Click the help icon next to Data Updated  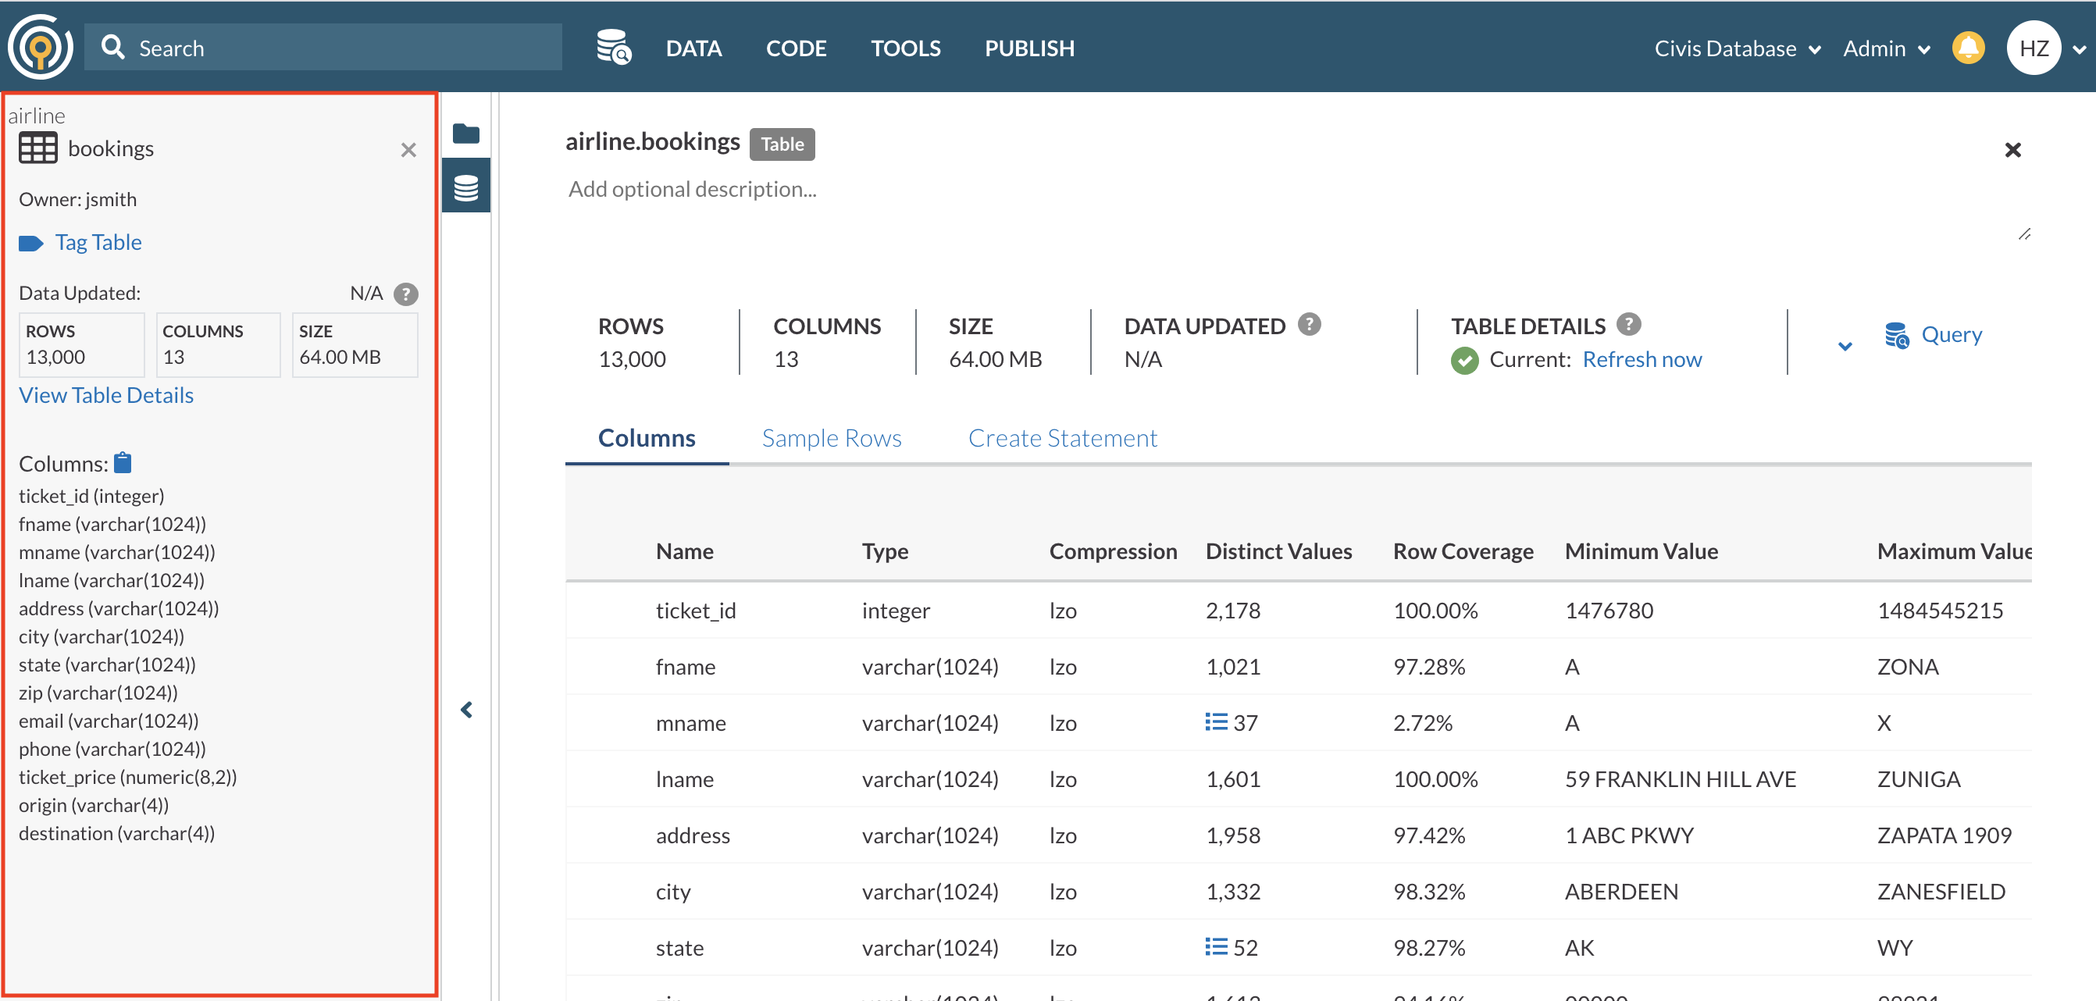(407, 294)
